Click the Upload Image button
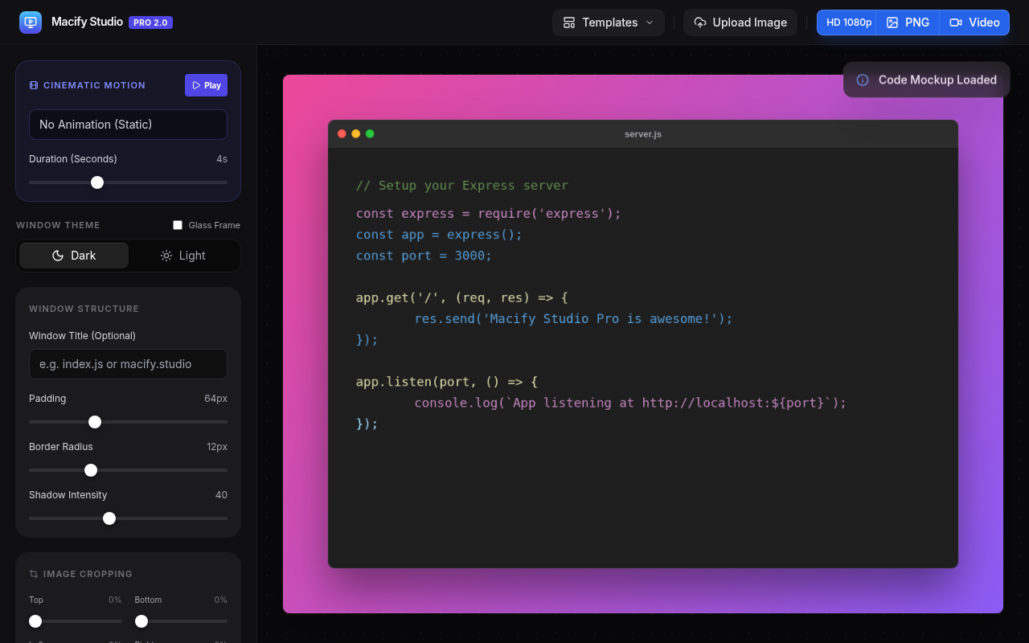 point(740,23)
